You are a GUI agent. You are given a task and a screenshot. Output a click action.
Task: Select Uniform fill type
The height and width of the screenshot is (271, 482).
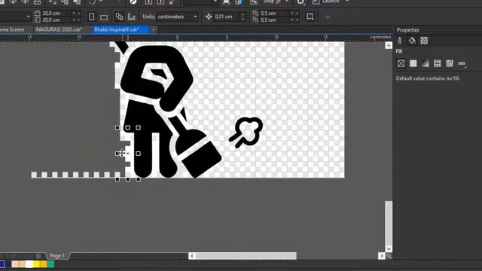(413, 63)
